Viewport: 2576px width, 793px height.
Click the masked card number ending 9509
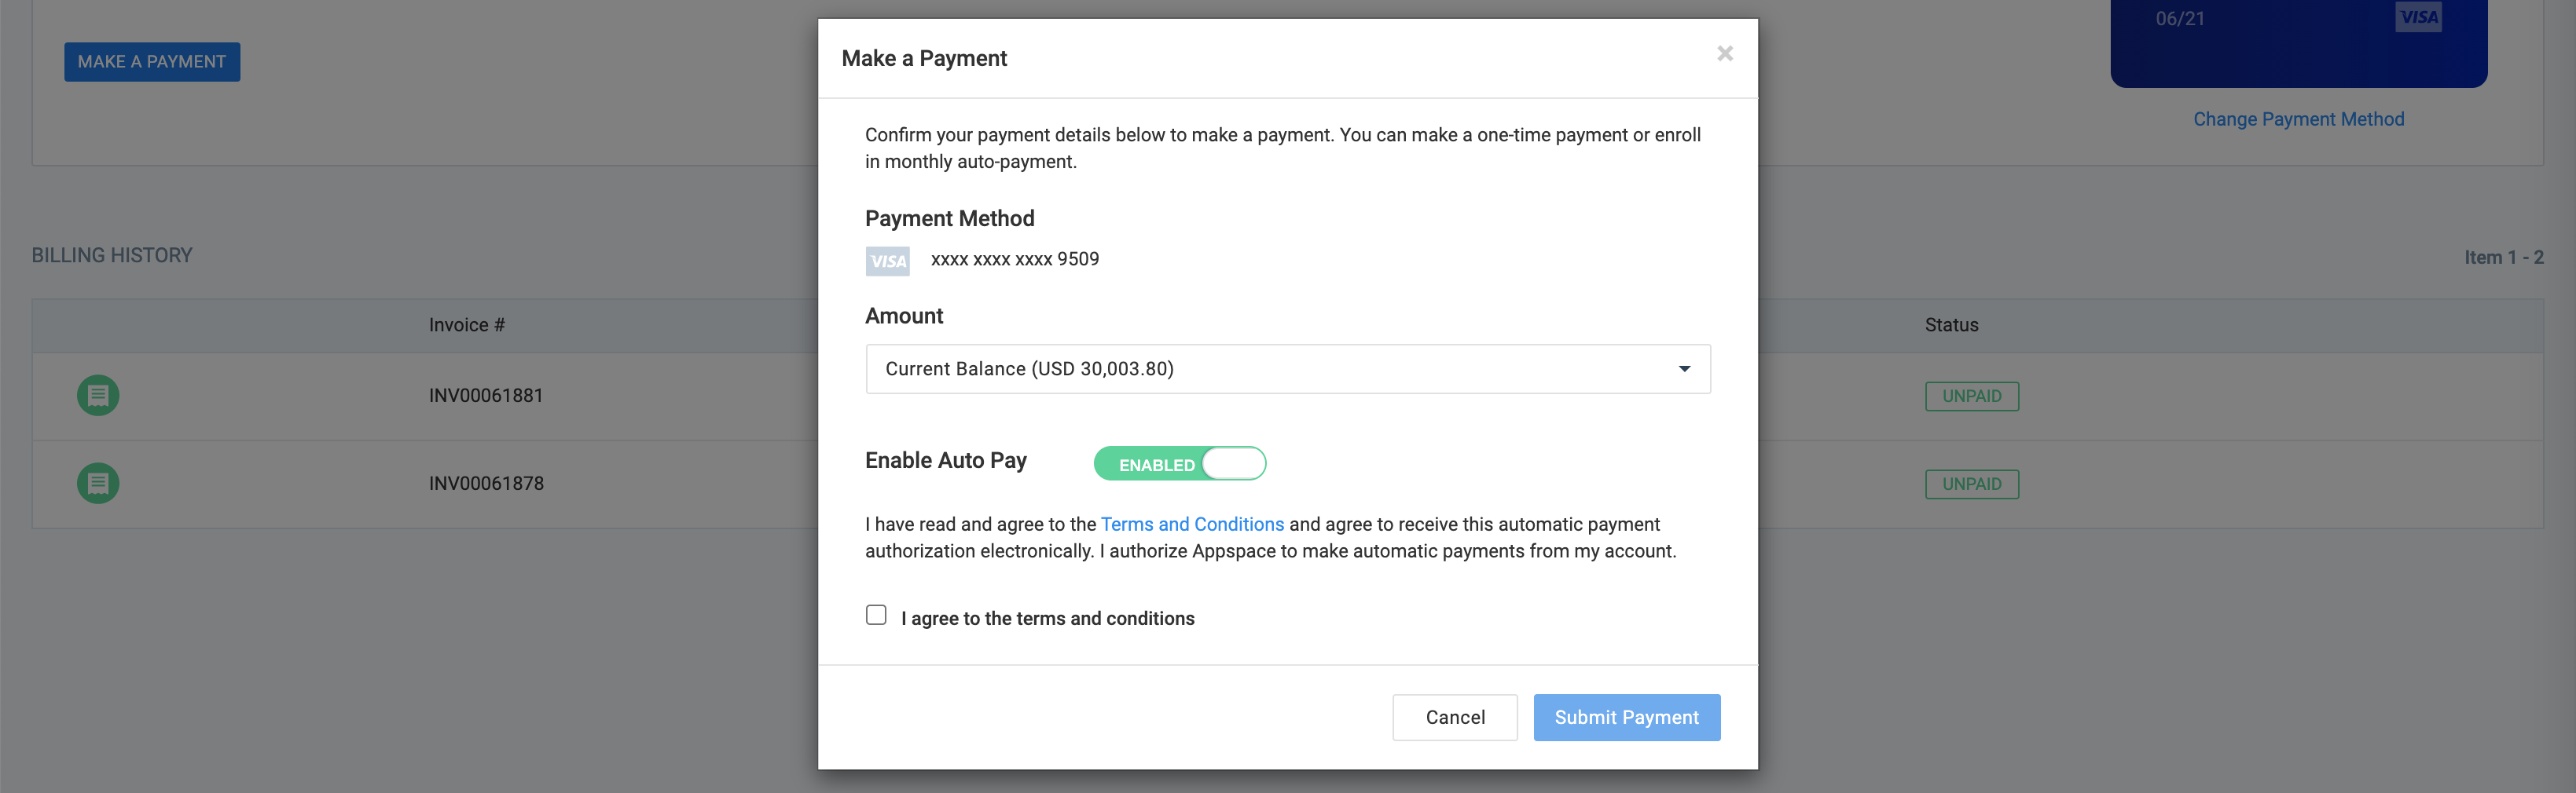coord(1014,260)
